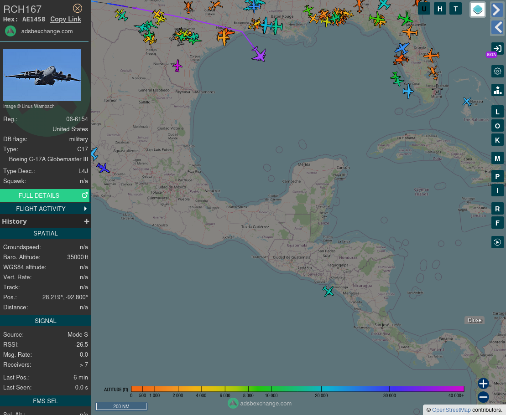Toggle the U filter button
This screenshot has width=506, height=415.
tap(424, 9)
